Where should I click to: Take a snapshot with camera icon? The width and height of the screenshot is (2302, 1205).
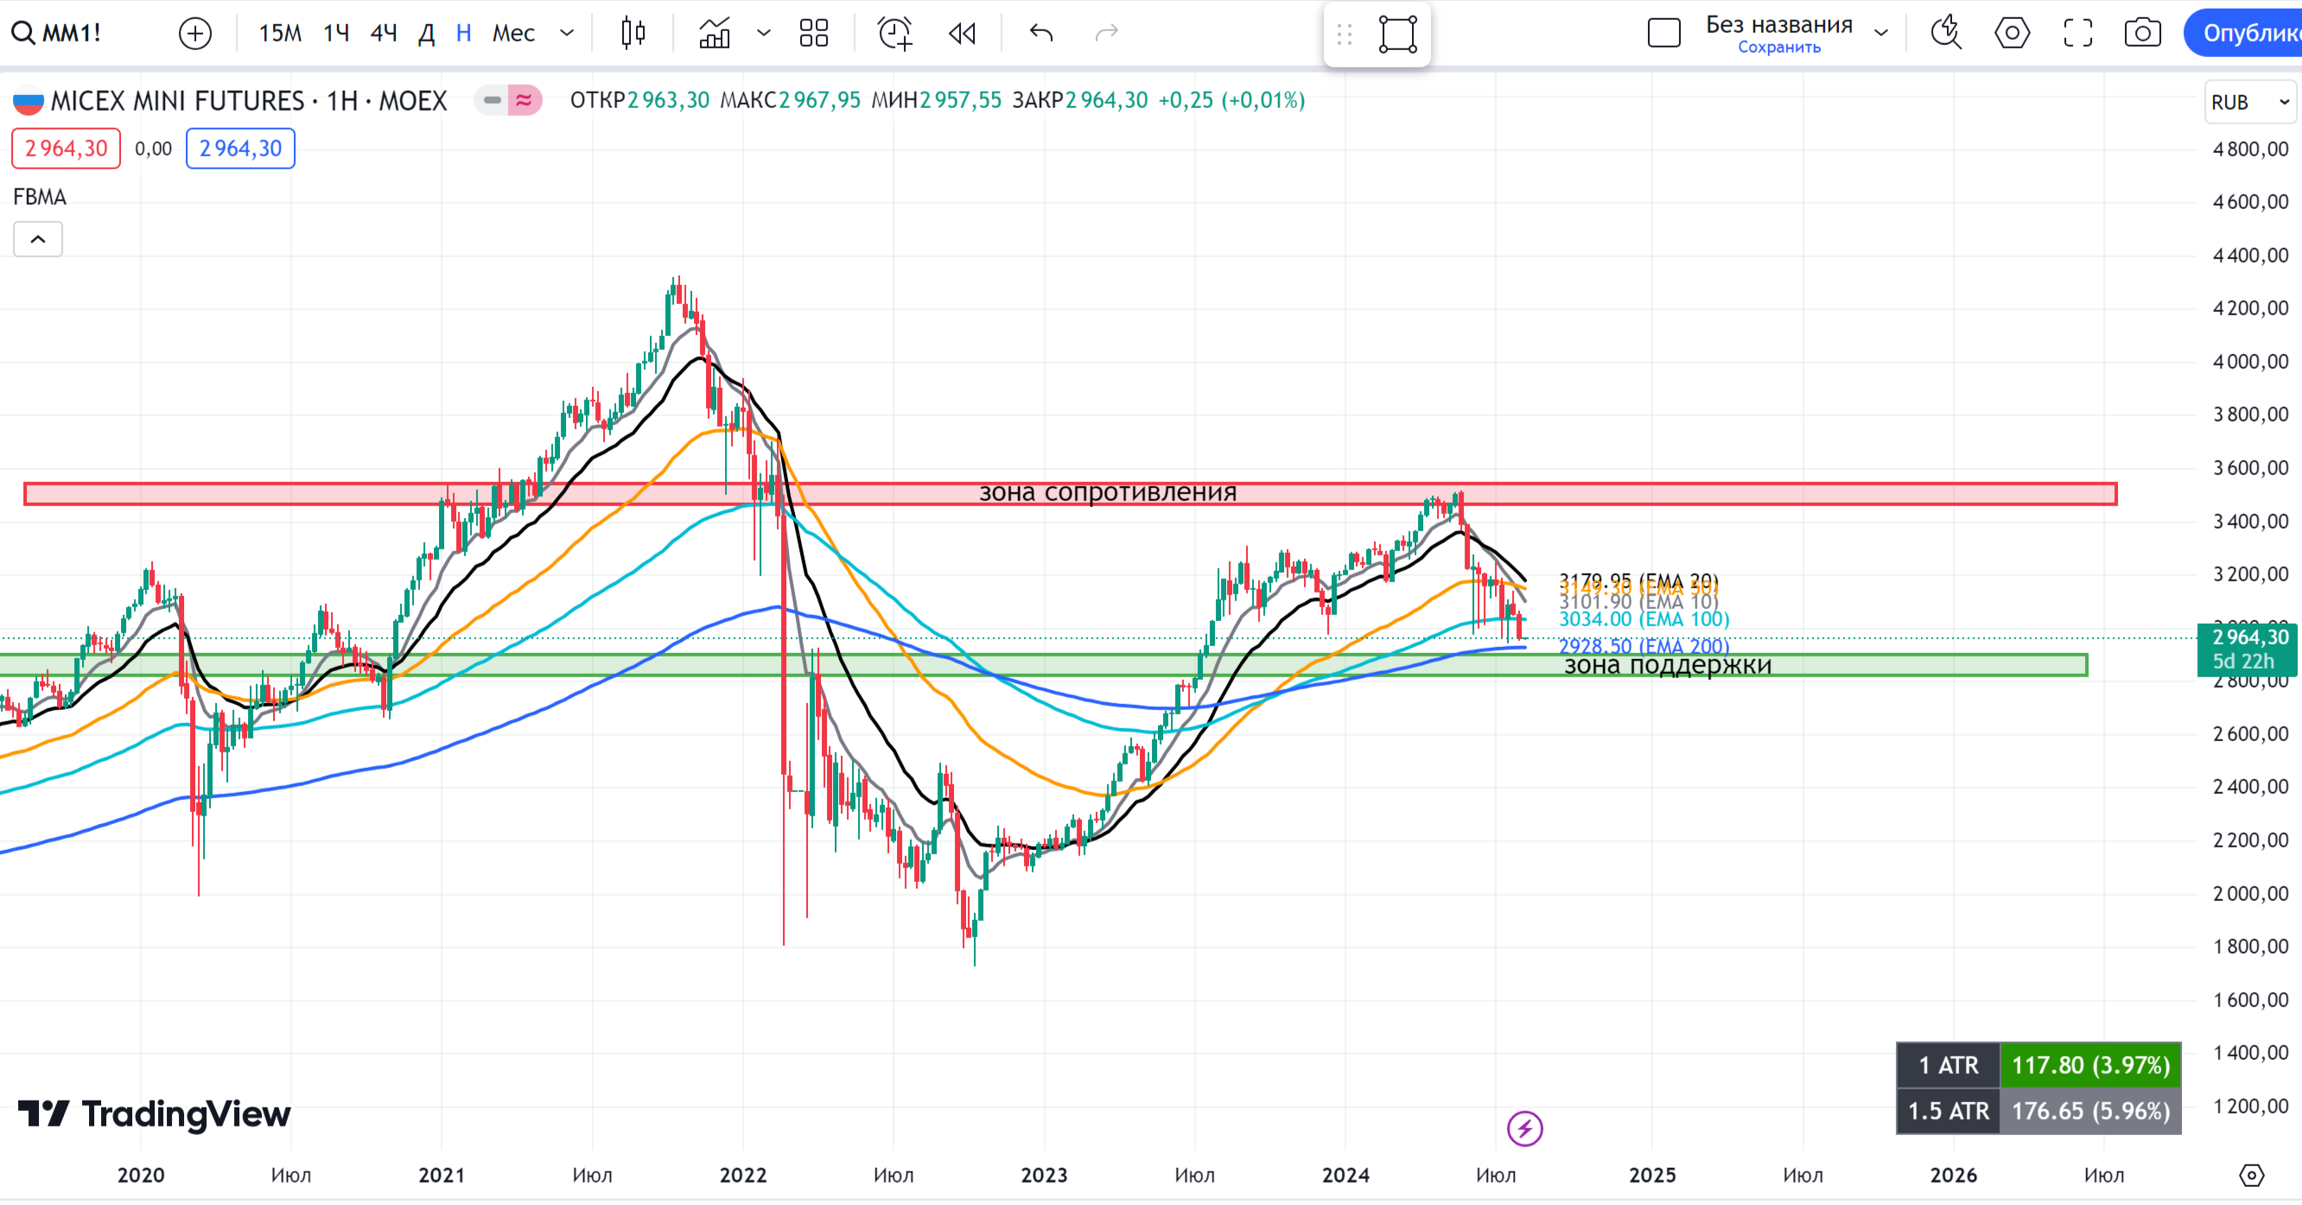tap(2142, 33)
